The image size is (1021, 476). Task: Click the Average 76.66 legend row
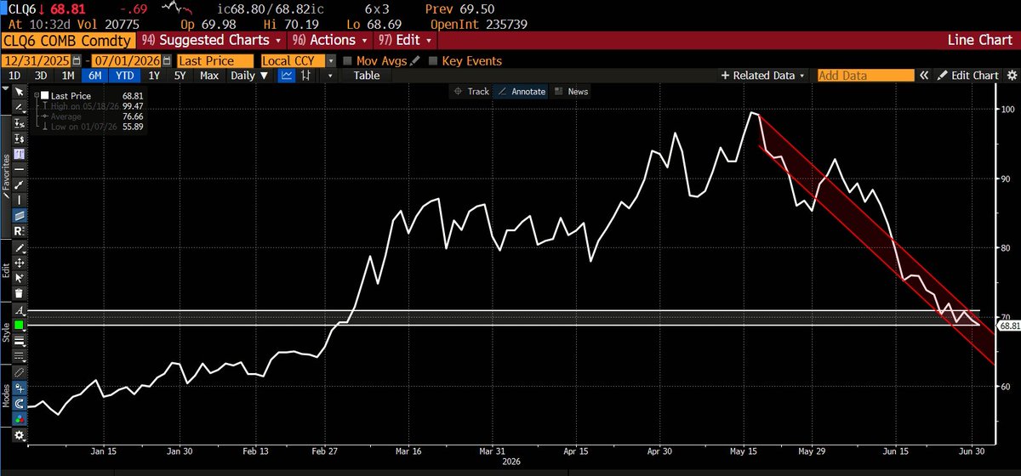pos(91,116)
